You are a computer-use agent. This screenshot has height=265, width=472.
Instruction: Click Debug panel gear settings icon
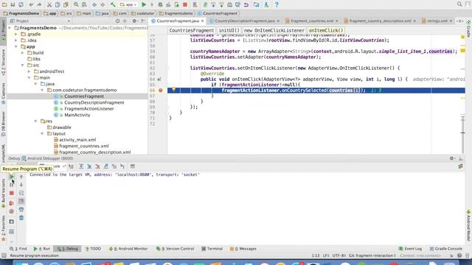(451, 158)
